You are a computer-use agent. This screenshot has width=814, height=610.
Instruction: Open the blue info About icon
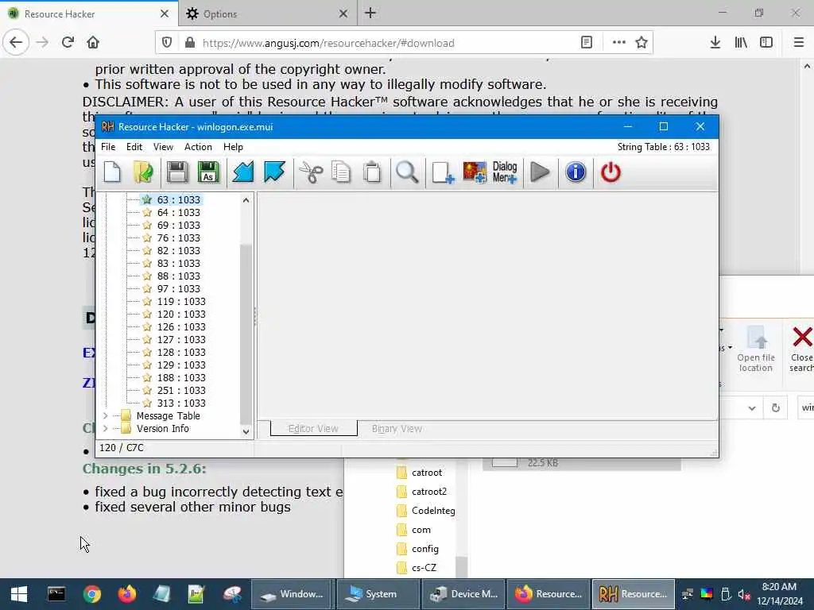[x=576, y=172]
